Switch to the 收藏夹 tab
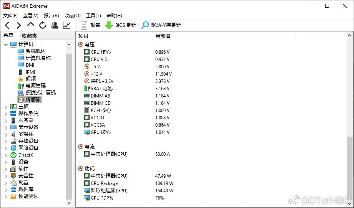Image resolution: width=354 pixels, height=208 pixels. click(x=29, y=36)
